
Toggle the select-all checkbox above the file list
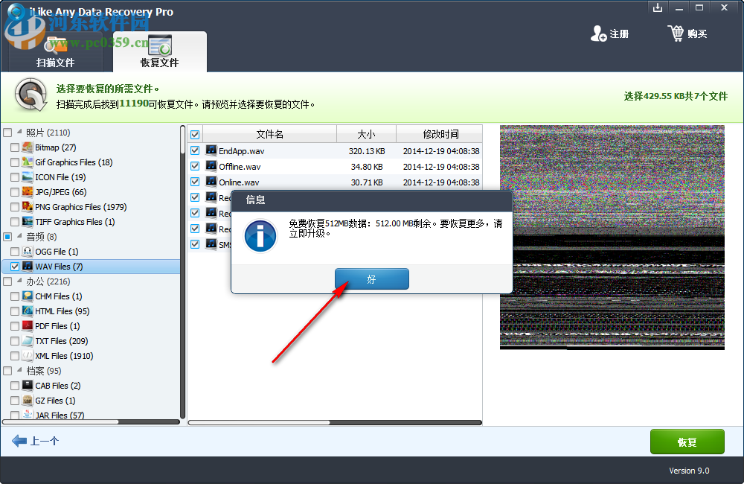pos(195,133)
